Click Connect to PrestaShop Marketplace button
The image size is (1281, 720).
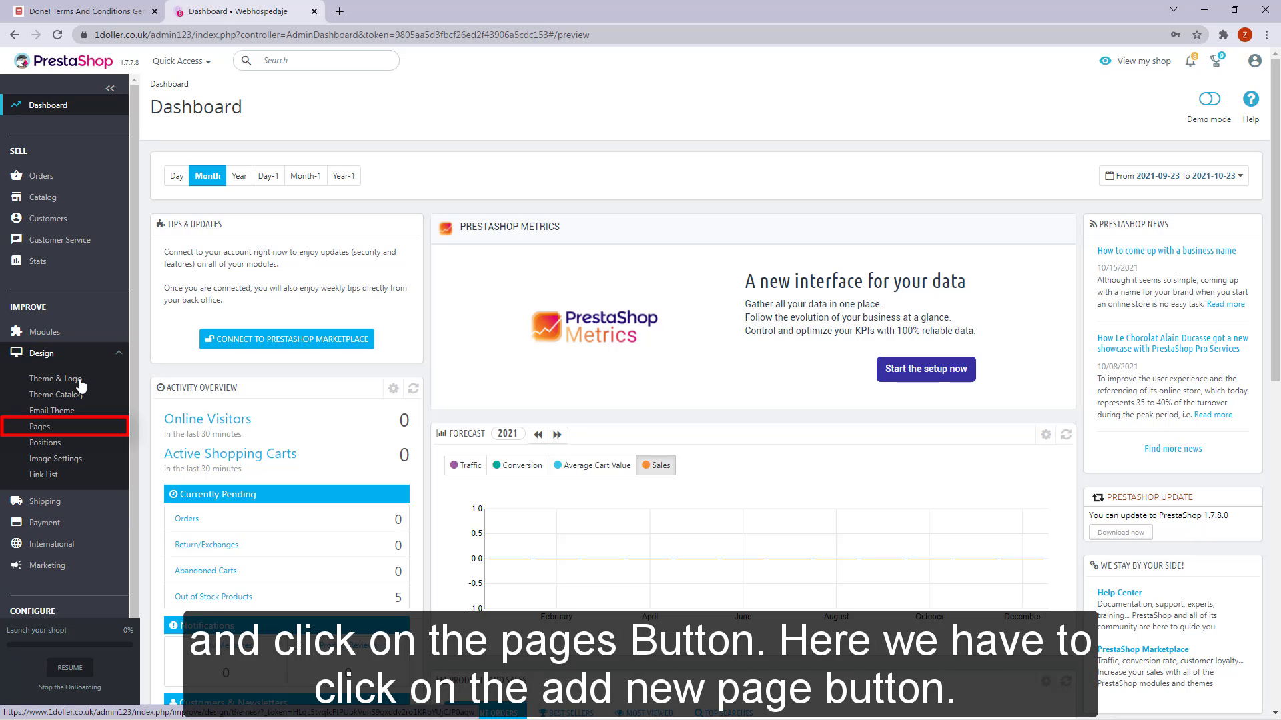[x=287, y=339]
